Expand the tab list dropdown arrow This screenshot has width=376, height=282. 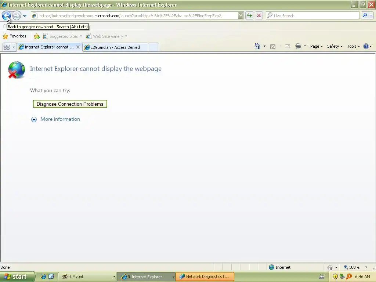(14, 47)
